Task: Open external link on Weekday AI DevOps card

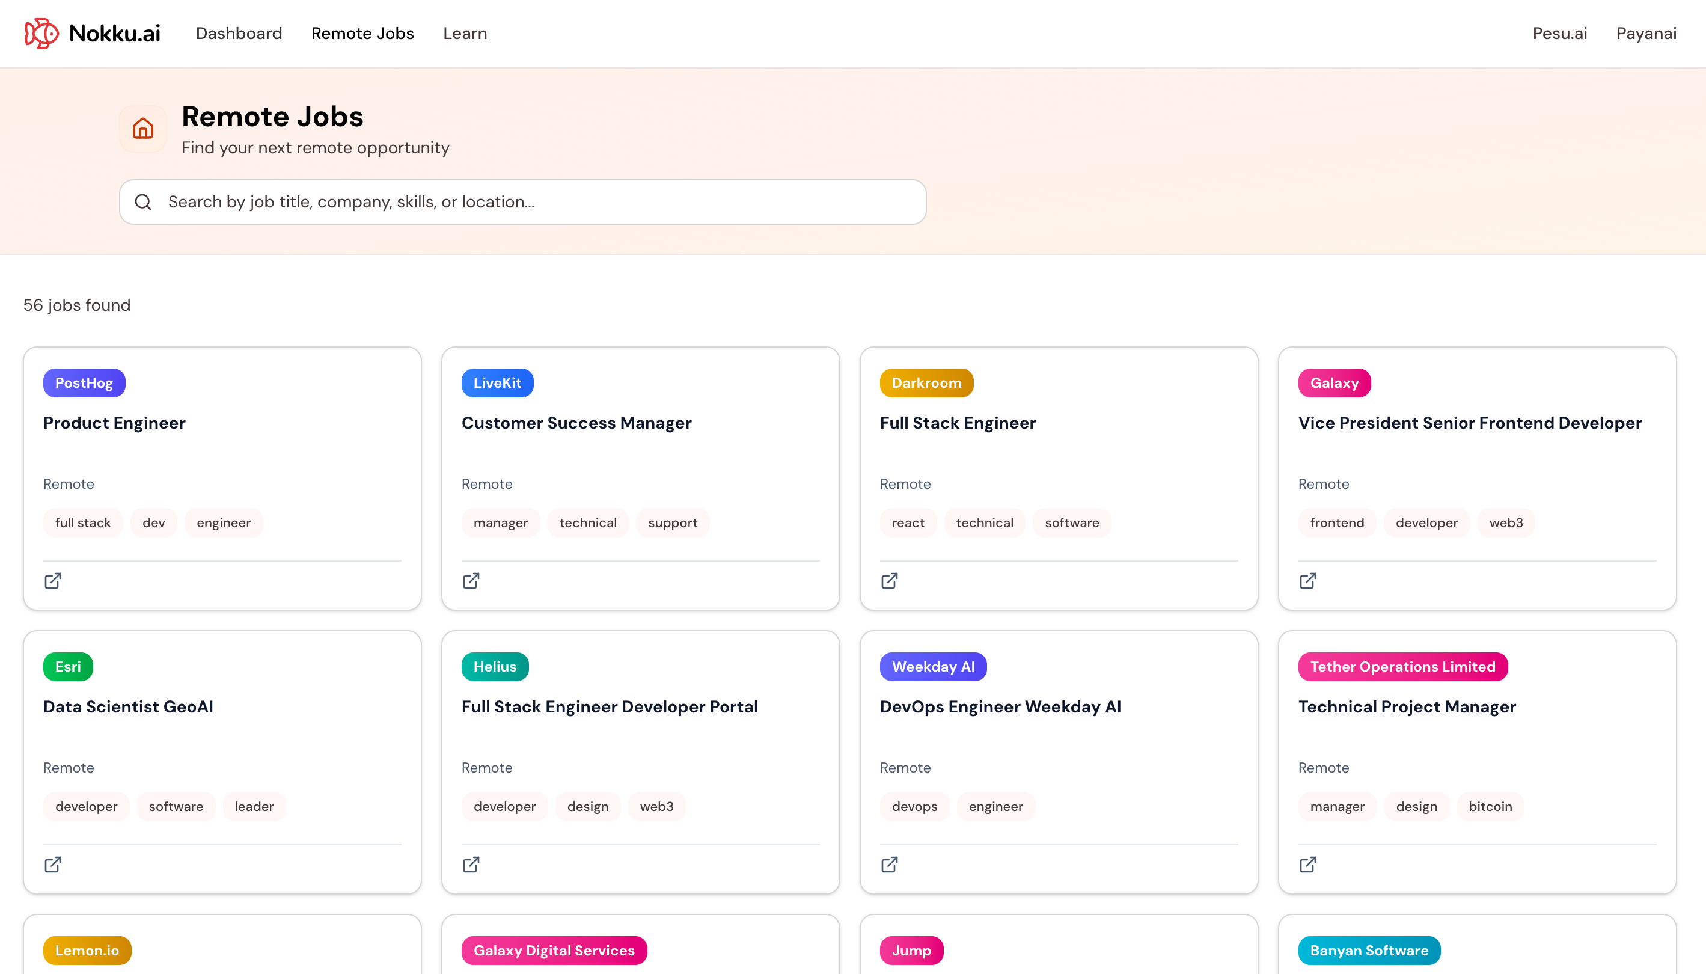Action: click(x=890, y=865)
